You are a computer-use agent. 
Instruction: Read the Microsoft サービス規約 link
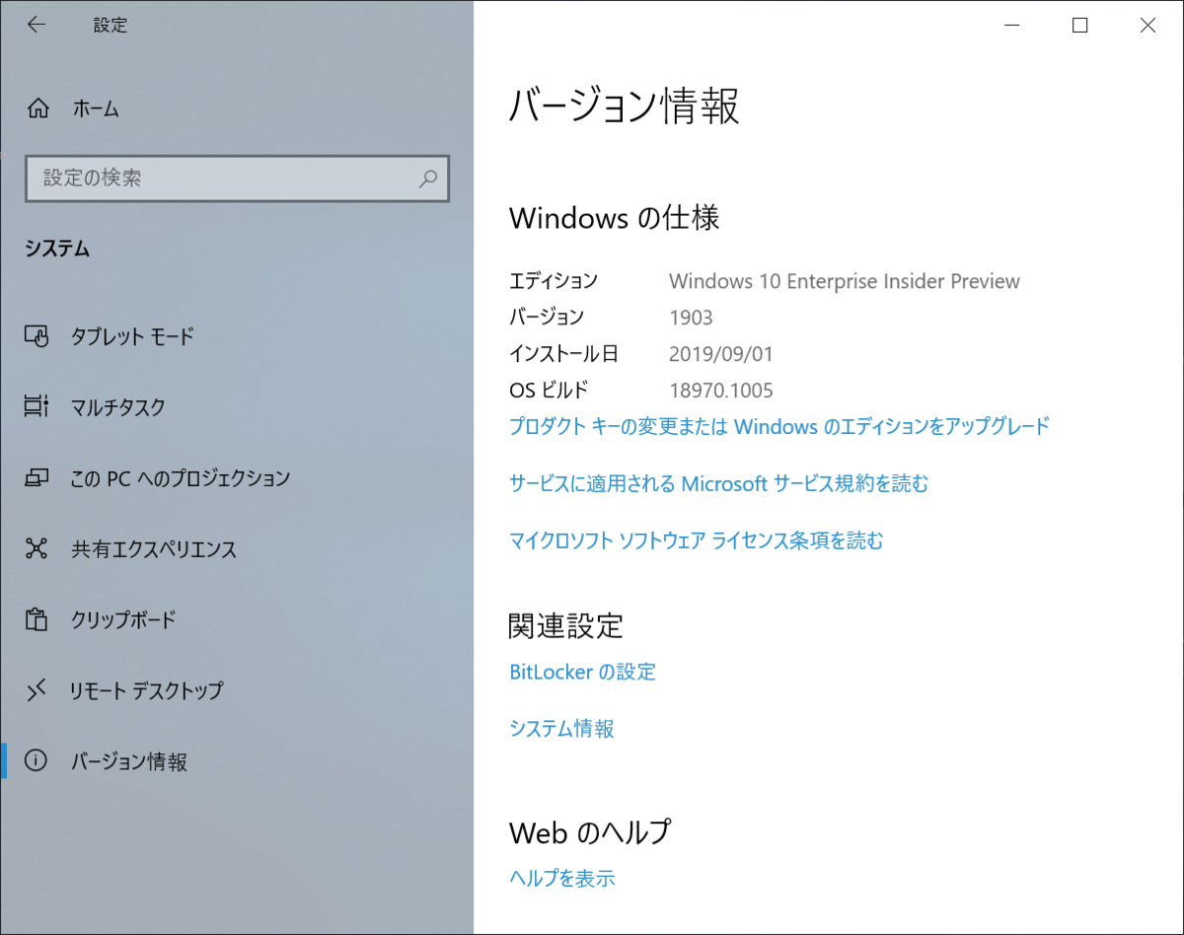click(718, 483)
